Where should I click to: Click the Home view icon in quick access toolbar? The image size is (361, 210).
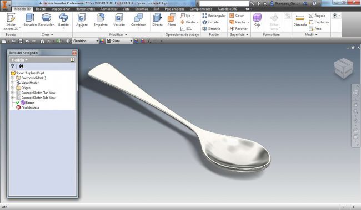[x=42, y=41]
